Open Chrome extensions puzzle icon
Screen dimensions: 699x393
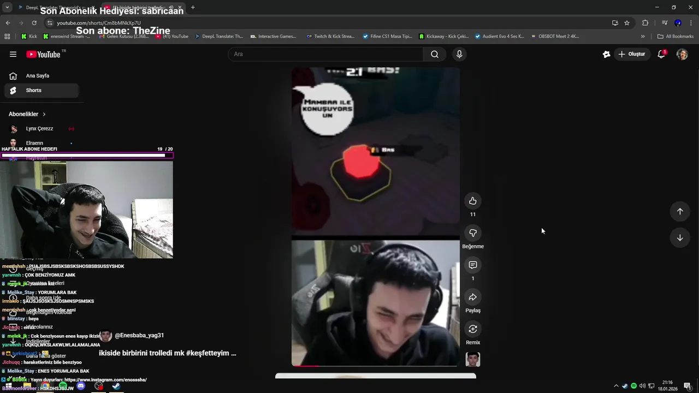tap(645, 23)
